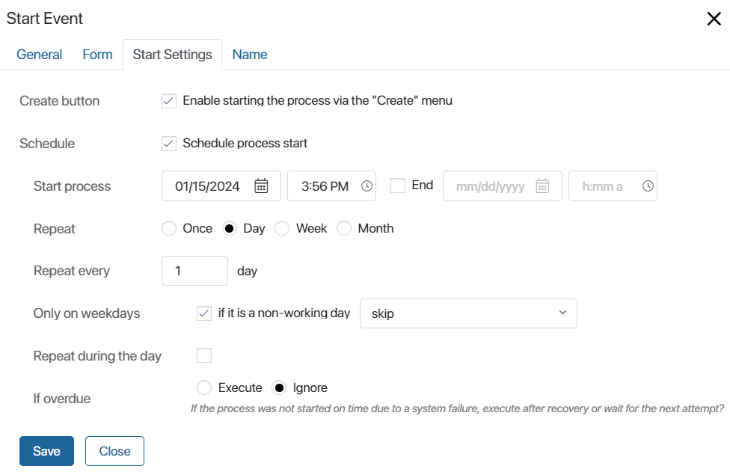Viewport: 730px width, 472px height.
Task: Check the Repeat during the day box
Action: [x=204, y=355]
